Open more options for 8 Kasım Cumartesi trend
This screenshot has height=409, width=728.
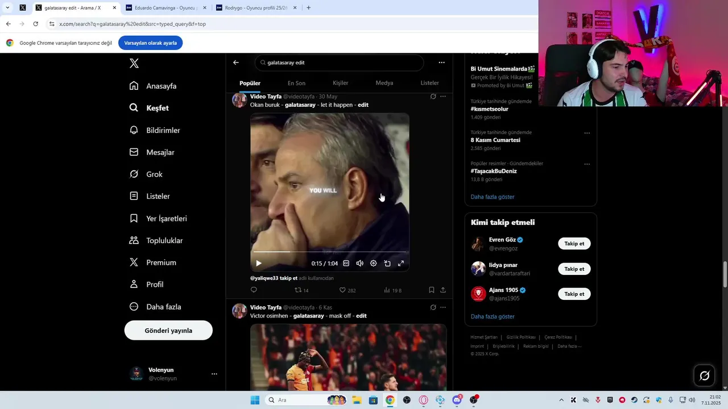(587, 133)
